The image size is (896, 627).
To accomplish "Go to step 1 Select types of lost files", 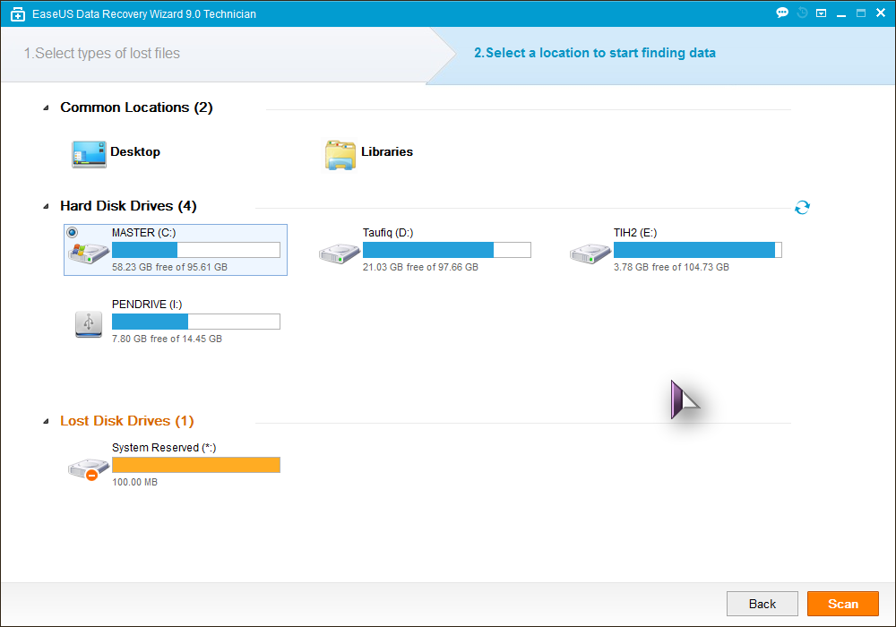I will (102, 53).
